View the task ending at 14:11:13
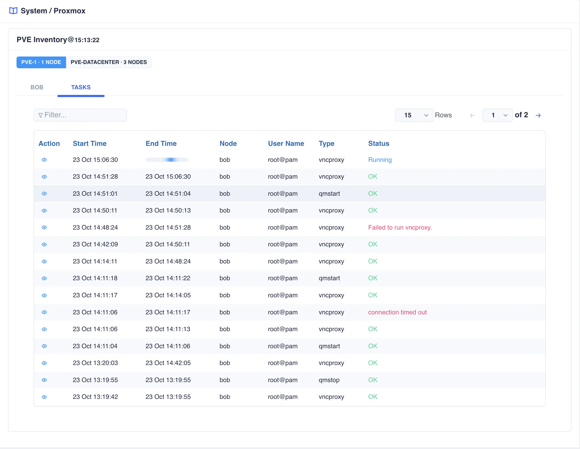 44,329
